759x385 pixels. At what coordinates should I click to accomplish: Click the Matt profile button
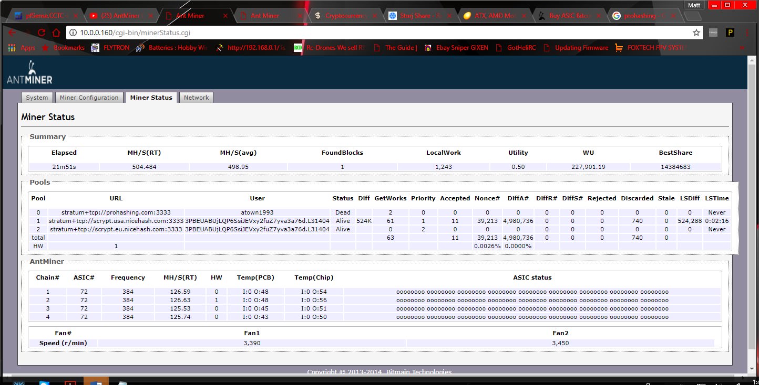click(694, 5)
